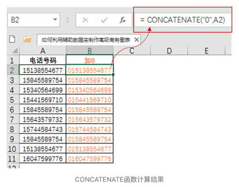Viewport: 239px width, 187px height.
Task: Click cell A7 with 15643579732
Action: pyautogui.click(x=43, y=119)
